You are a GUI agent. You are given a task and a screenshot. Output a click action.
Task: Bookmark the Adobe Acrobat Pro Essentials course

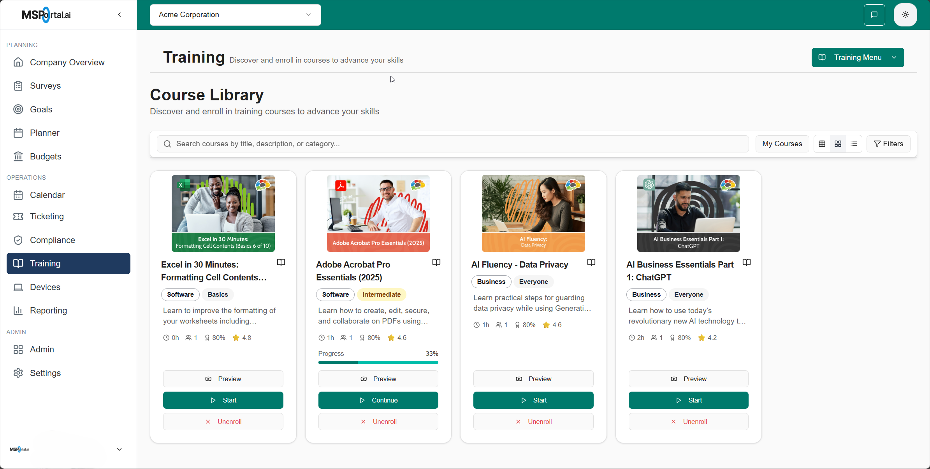coord(436,262)
